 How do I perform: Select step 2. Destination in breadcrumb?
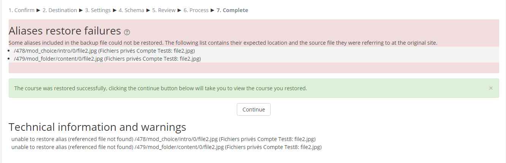60,10
